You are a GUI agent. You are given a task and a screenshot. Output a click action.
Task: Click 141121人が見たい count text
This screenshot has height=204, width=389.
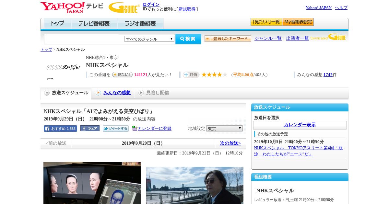tap(153, 75)
